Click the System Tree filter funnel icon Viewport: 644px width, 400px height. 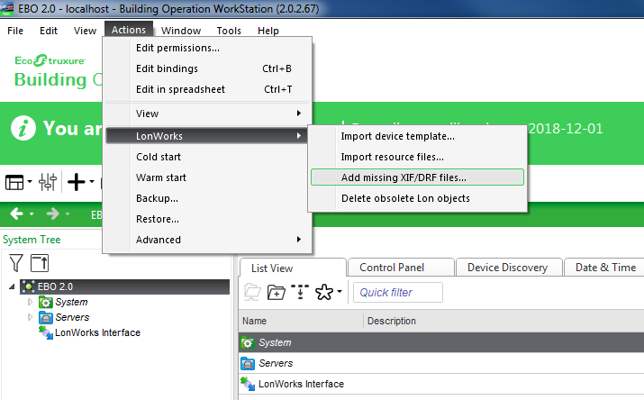point(16,263)
